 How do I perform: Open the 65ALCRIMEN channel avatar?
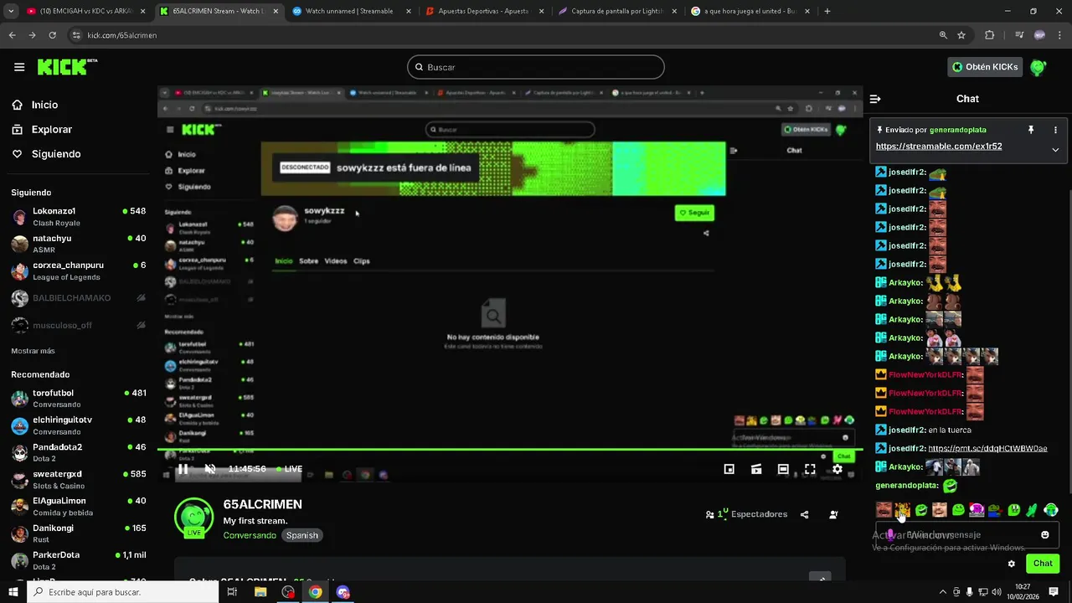pos(193,517)
